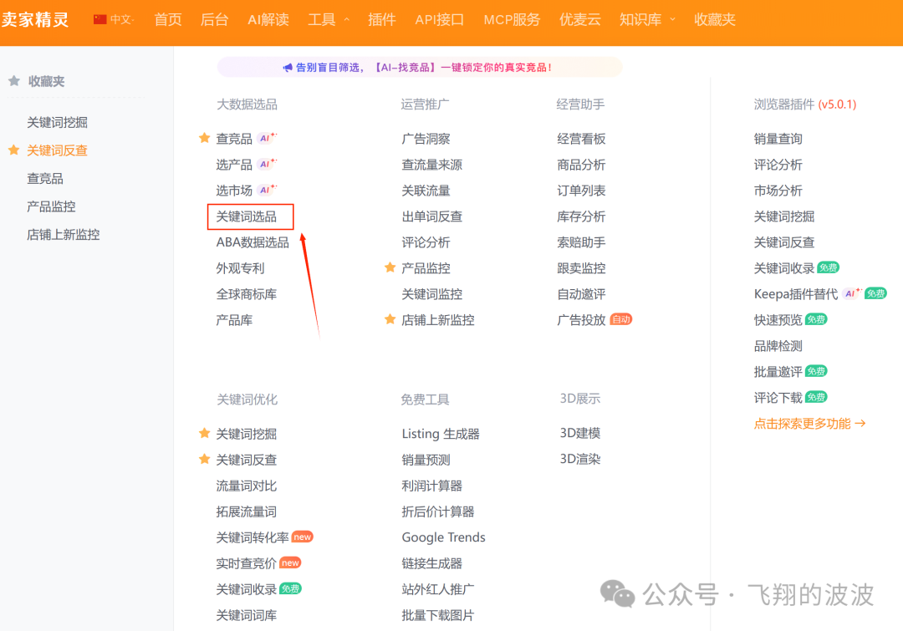Click the AI-找竞品 promotional banner
The image size is (903, 631).
click(x=418, y=67)
